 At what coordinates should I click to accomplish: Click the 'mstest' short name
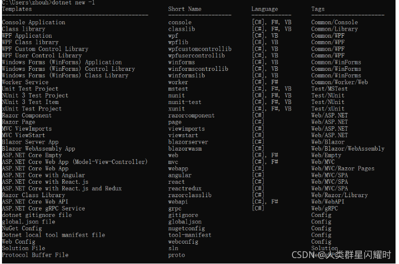click(178, 89)
